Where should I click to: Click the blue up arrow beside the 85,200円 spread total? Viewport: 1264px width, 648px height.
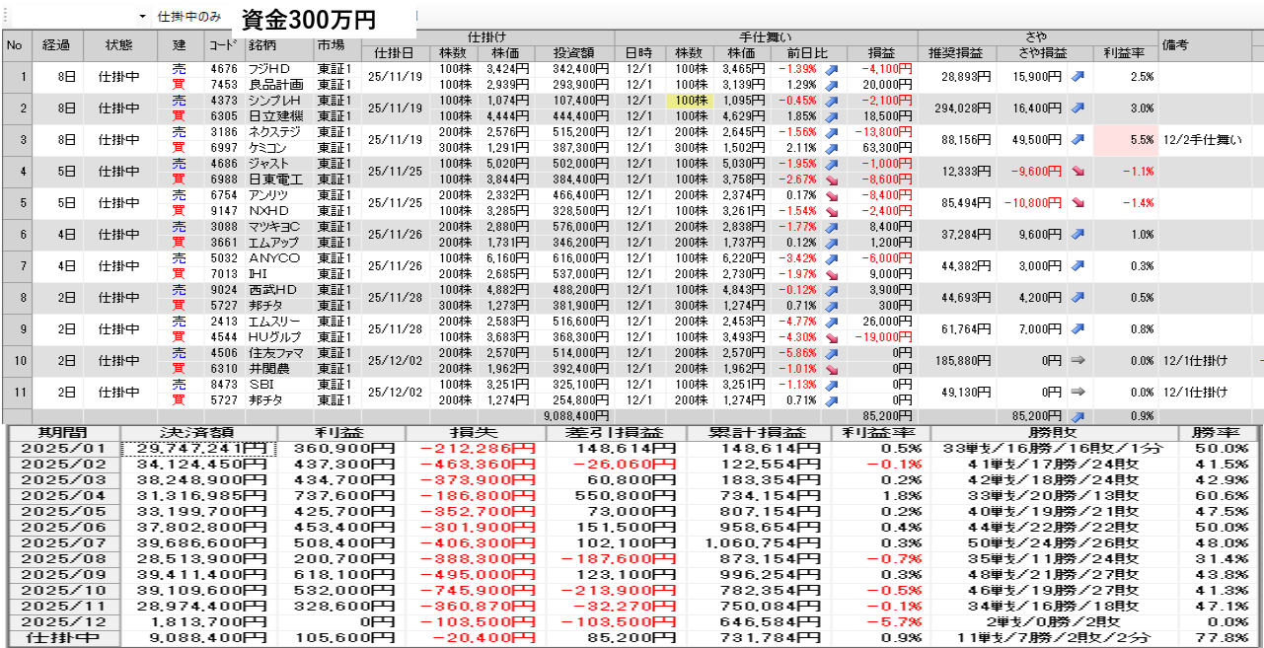tap(1078, 416)
